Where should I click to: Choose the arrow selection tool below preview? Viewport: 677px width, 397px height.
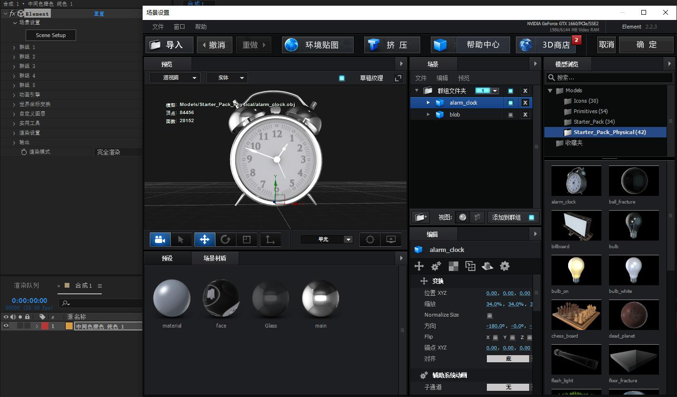click(x=181, y=240)
